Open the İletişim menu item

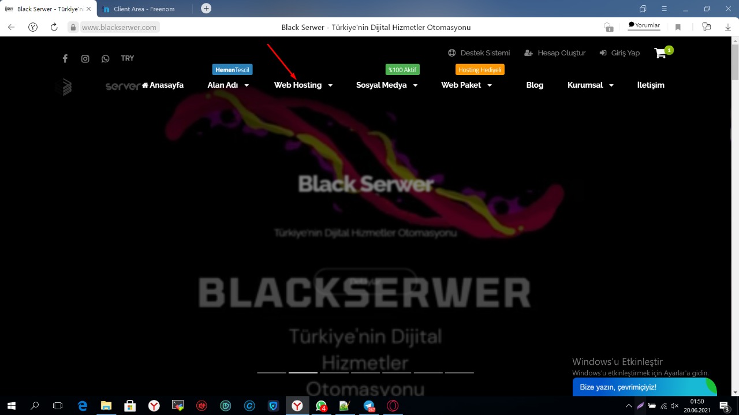click(x=651, y=85)
